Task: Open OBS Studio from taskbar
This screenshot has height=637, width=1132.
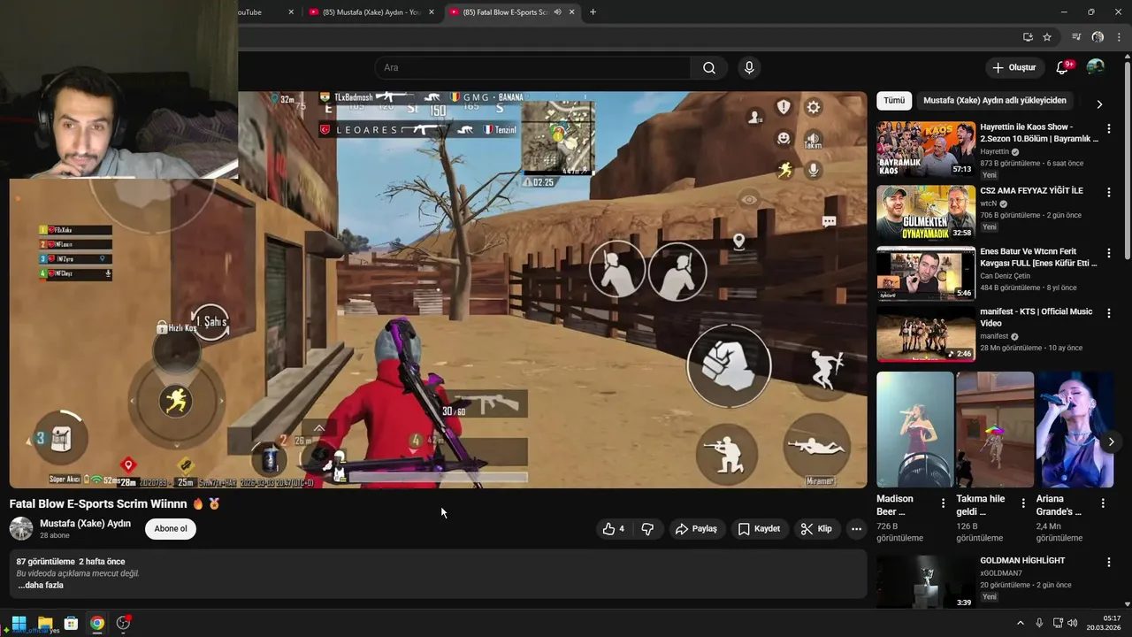Action: pos(123,623)
